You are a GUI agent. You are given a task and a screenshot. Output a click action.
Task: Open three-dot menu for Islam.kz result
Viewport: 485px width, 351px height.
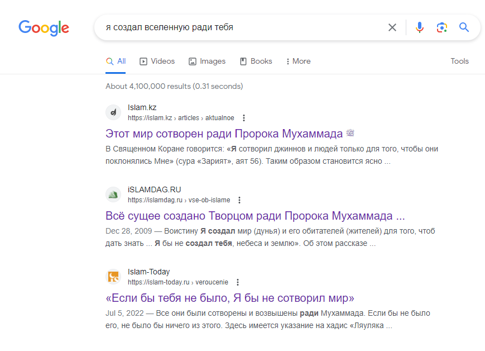coord(244,118)
